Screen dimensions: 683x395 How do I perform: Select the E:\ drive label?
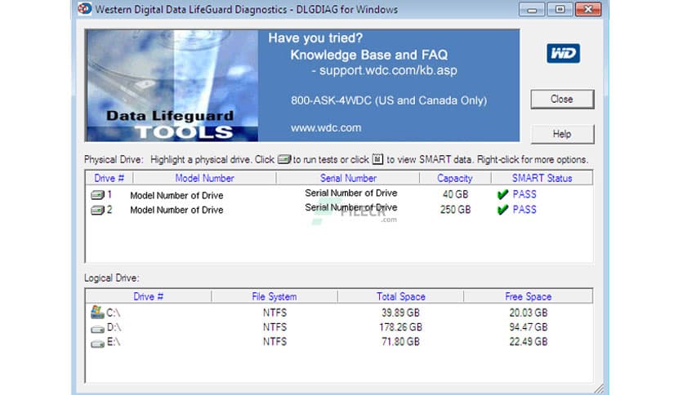(x=114, y=342)
